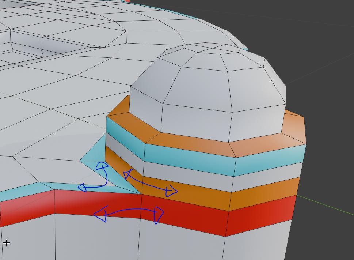Select the dome's wide lower front-center face
354x260 pixels.
[197, 122]
